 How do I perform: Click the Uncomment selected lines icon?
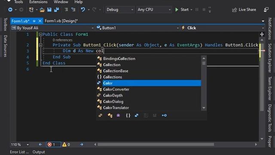tap(73, 9)
